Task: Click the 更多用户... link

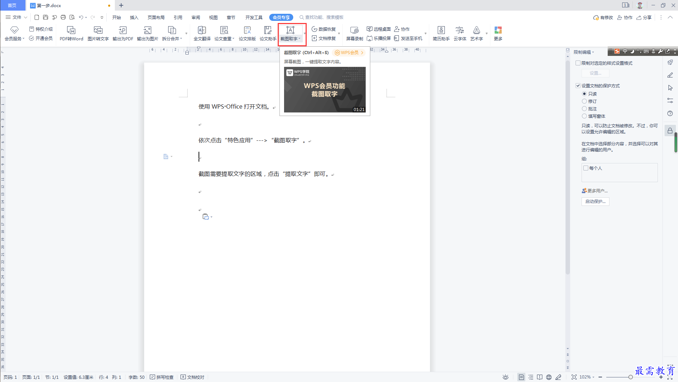Action: (595, 191)
